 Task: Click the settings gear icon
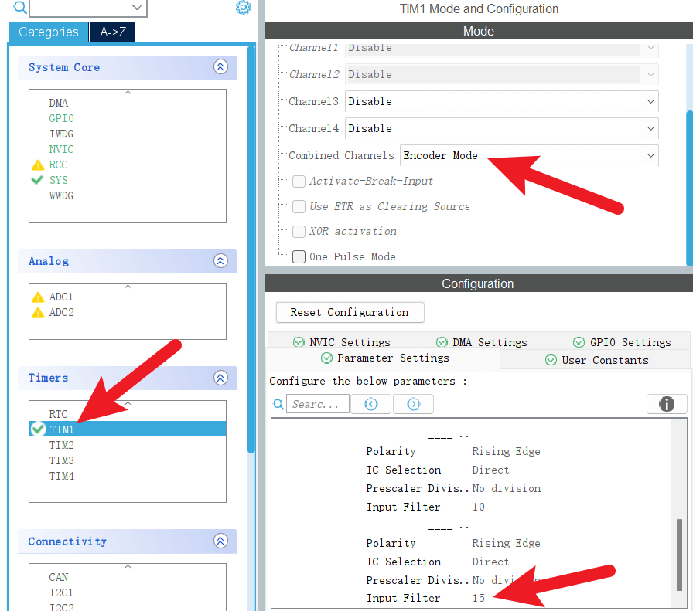(244, 8)
